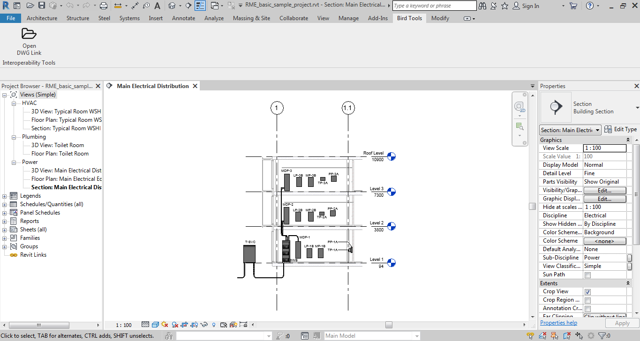Select the Tag by Category icon
This screenshot has width=640, height=341.
[x=146, y=7]
